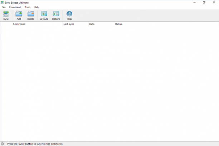Open the File menu
Viewport: 219px width, 146px height.
coord(4,7)
